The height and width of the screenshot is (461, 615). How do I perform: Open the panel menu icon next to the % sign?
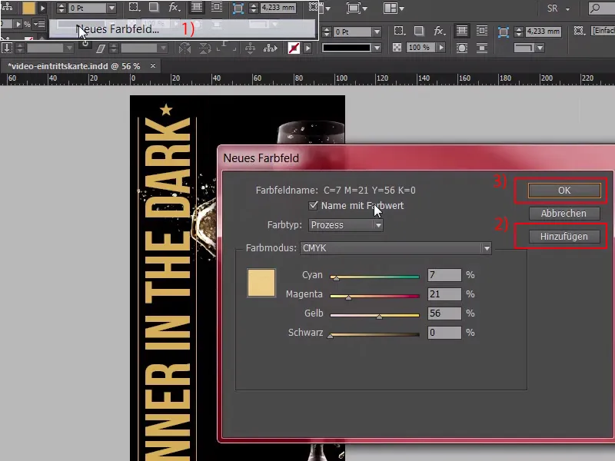pyautogui.click(x=39, y=25)
